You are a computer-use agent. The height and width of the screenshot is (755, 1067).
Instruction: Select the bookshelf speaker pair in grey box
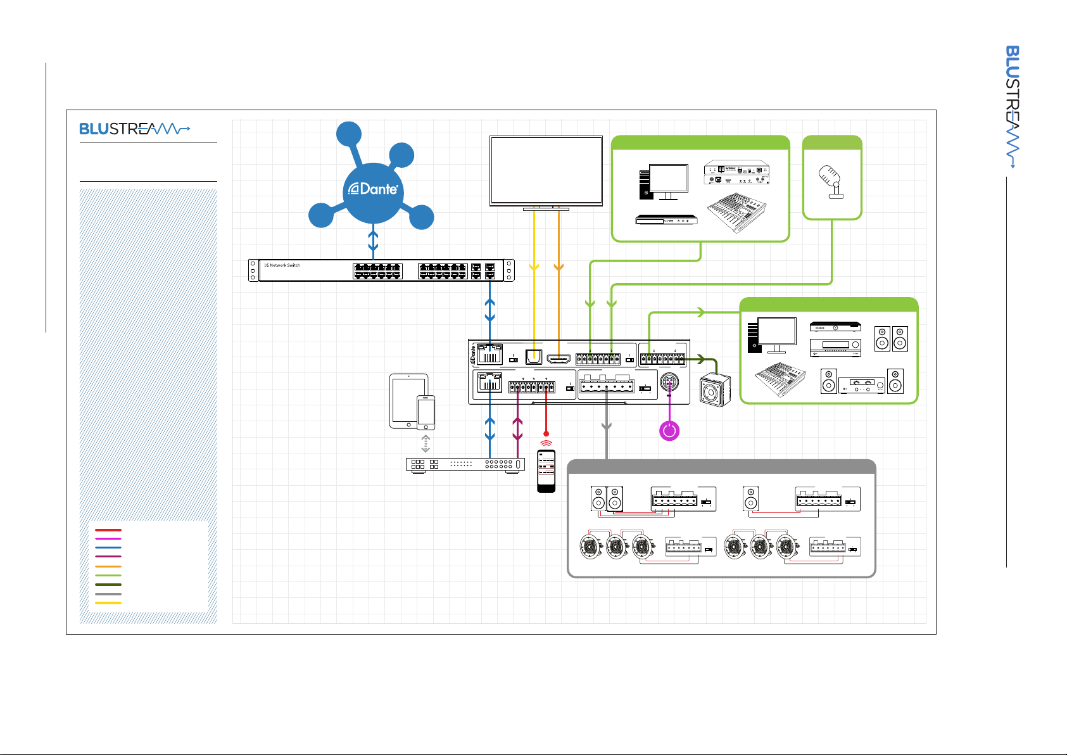coord(607,499)
